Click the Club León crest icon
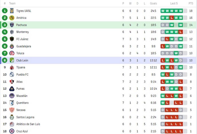The image size is (197, 134). [12, 60]
